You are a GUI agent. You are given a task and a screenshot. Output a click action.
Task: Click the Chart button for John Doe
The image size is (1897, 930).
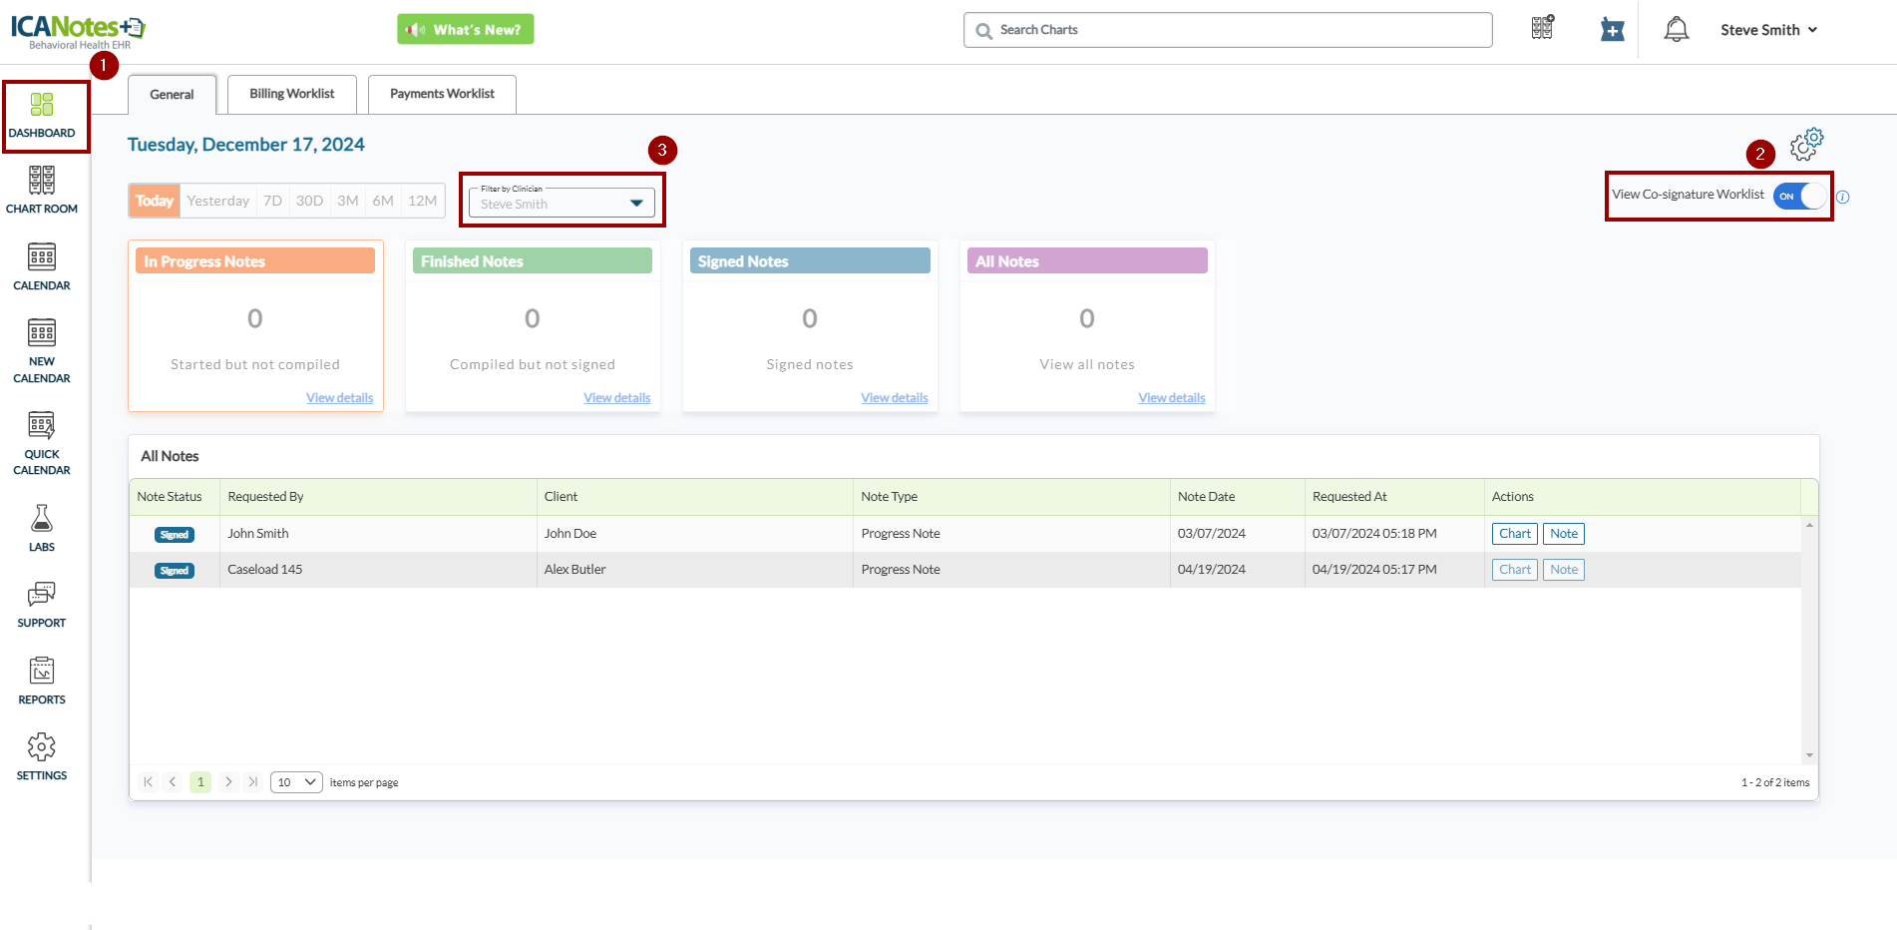tap(1514, 534)
